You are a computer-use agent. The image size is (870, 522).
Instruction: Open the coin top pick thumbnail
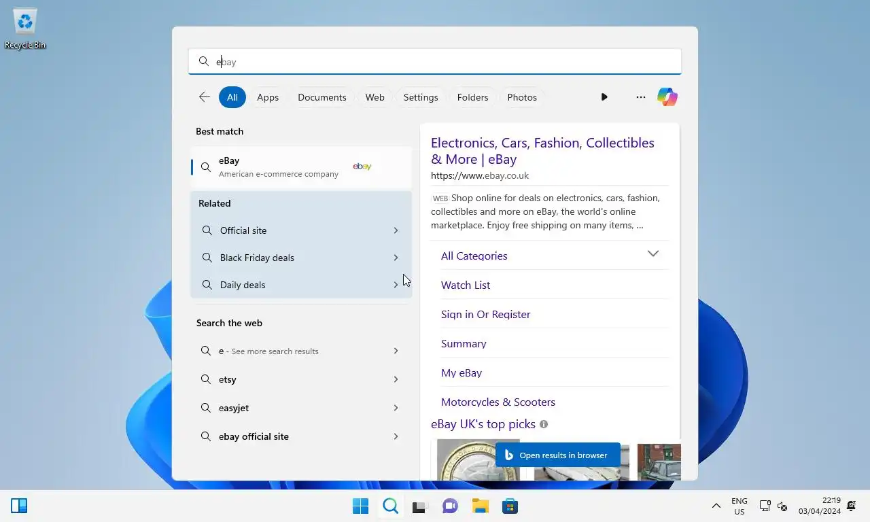point(478,459)
